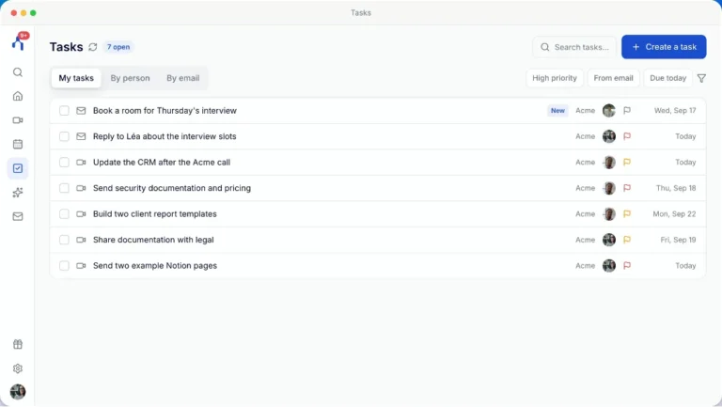Click Acme label on Send two example Notion pages
The height and width of the screenshot is (407, 722).
(586, 266)
